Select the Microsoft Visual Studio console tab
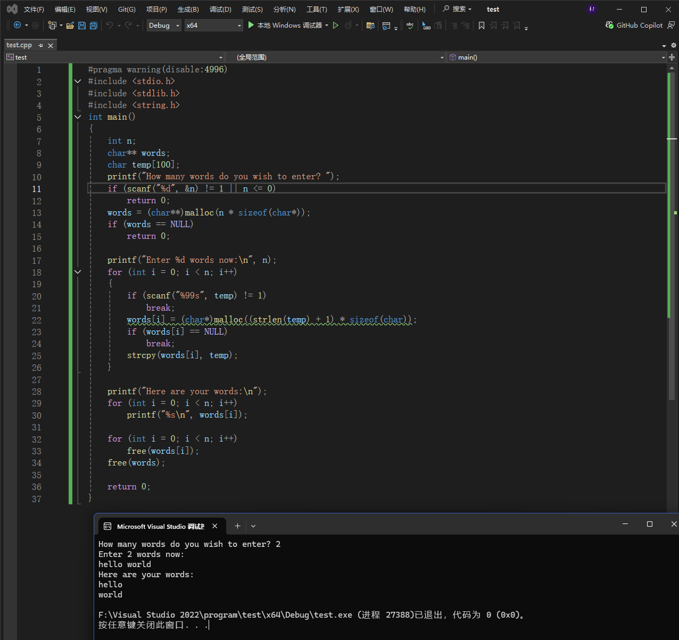Screen dimensions: 679x640 coord(161,526)
